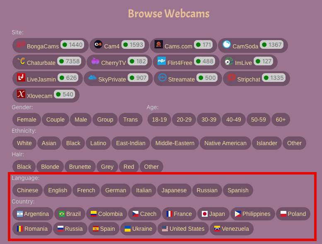Choose Black under Ethnicity
Viewport: 322px width, 244px height.
click(73, 143)
